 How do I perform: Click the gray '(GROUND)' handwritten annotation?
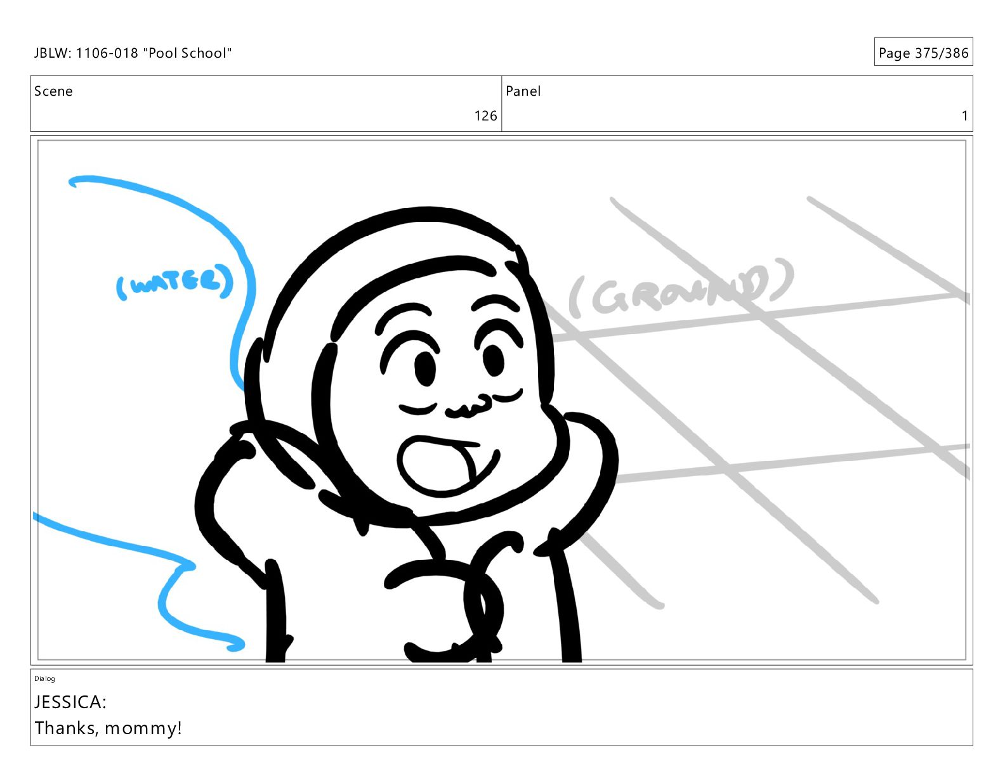[x=681, y=288]
